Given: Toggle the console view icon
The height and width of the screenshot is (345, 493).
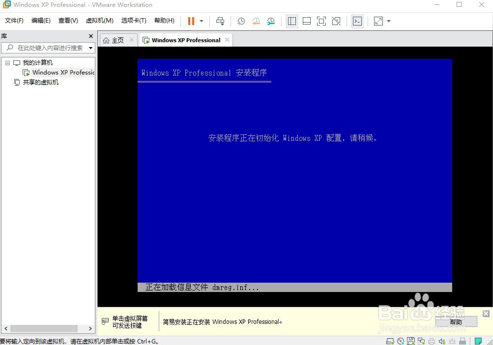Looking at the screenshot, I should tap(357, 21).
